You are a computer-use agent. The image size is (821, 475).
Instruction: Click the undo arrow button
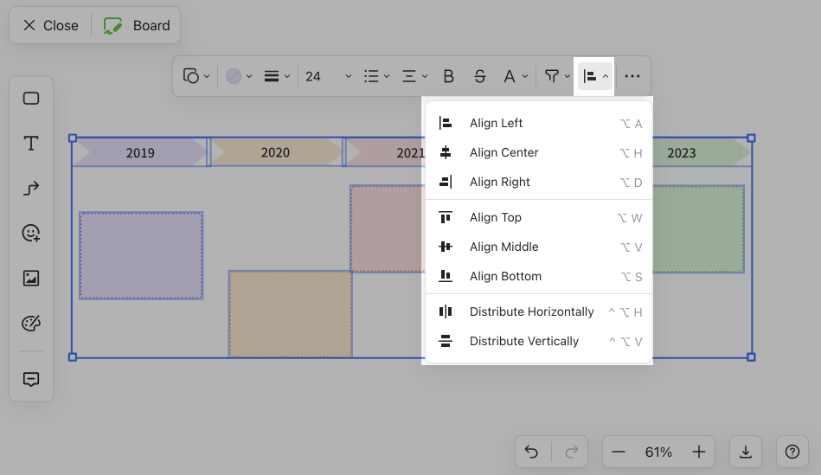tap(532, 452)
